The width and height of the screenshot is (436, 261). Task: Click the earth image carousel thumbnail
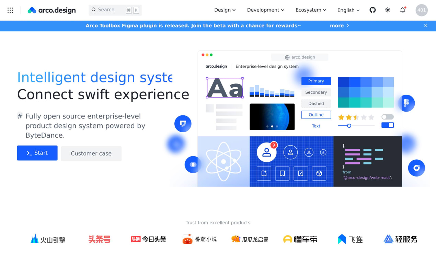272,117
